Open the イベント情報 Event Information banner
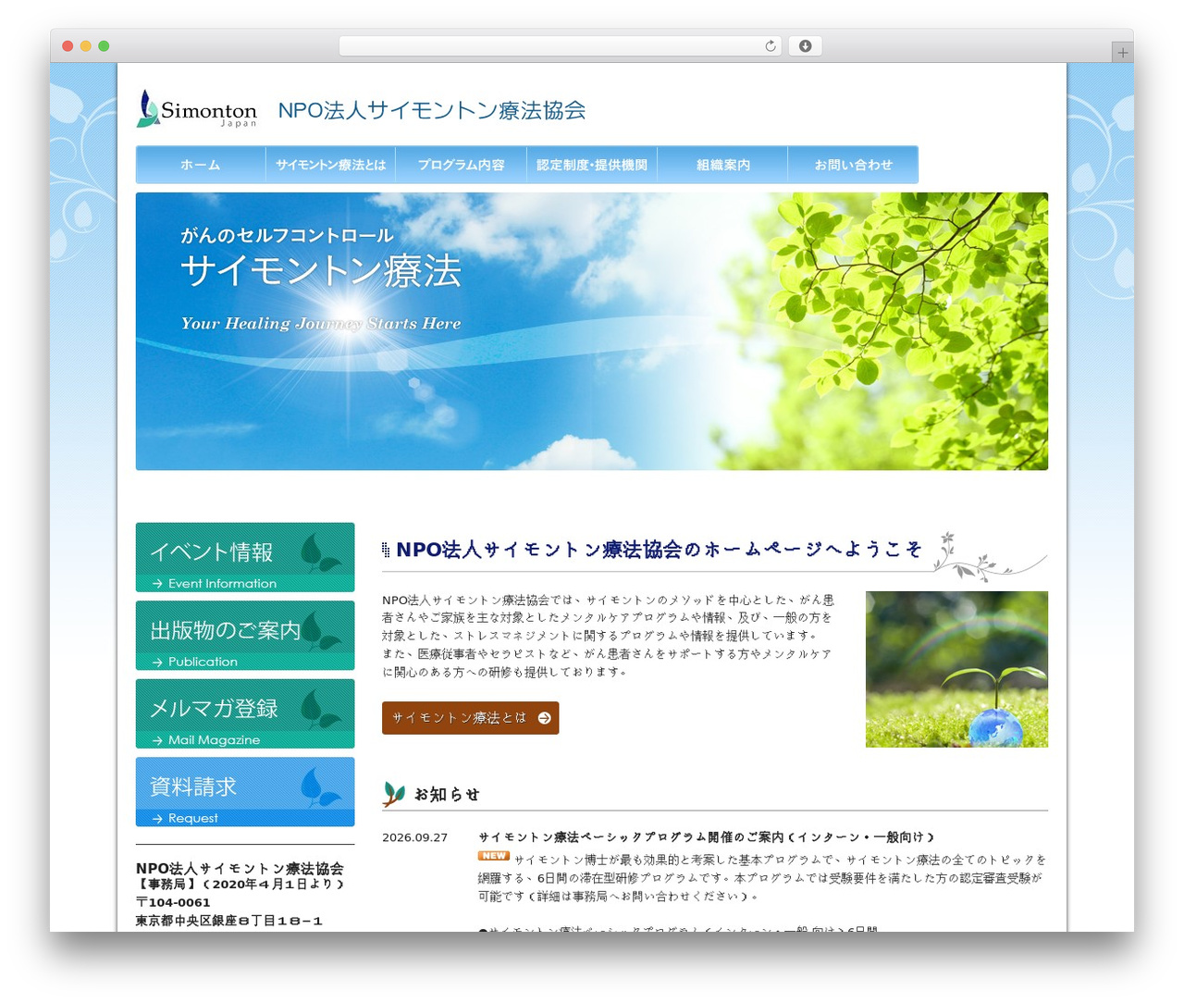The image size is (1184, 1003). click(x=245, y=557)
